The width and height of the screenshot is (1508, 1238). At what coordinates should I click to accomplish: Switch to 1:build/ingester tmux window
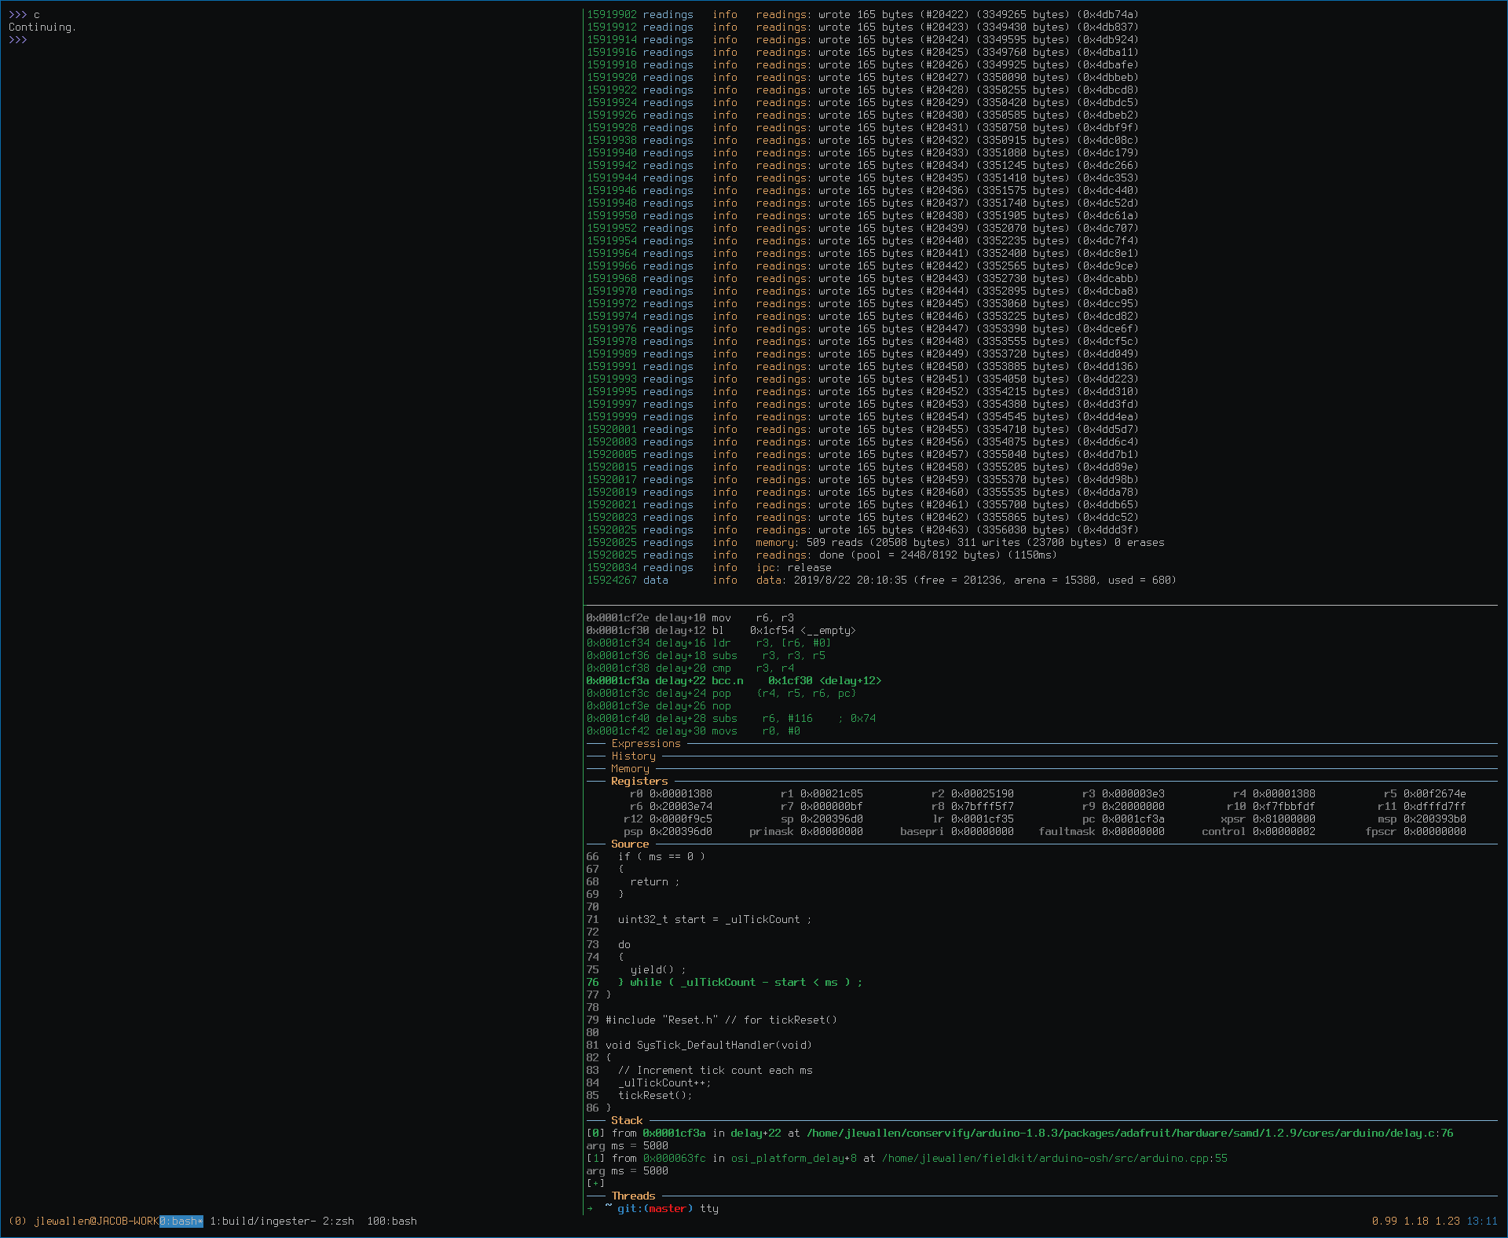pyautogui.click(x=262, y=1221)
